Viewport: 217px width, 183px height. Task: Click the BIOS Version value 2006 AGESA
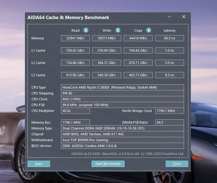tap(122, 146)
